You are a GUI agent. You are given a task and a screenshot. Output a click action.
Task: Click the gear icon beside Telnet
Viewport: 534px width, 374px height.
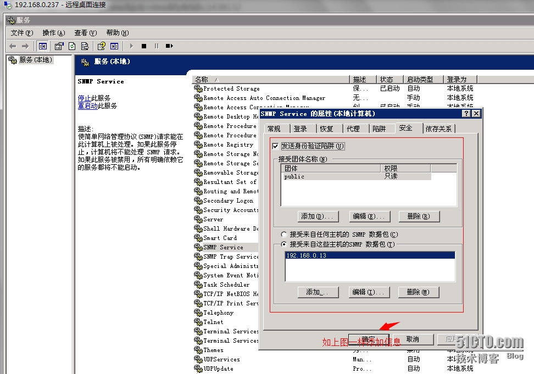tap(198, 322)
